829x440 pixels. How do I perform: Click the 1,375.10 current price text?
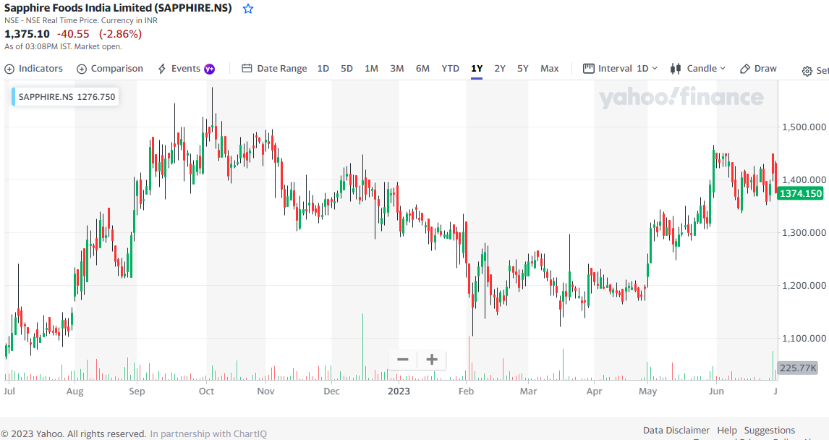(x=27, y=34)
